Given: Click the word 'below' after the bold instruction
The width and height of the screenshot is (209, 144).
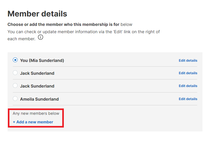Looking at the screenshot, I should point(126,25).
